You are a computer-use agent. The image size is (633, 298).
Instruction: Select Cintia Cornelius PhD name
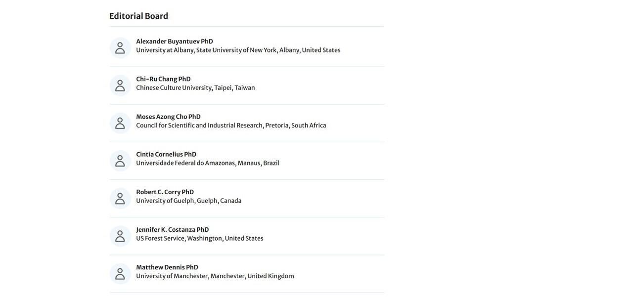[166, 154]
